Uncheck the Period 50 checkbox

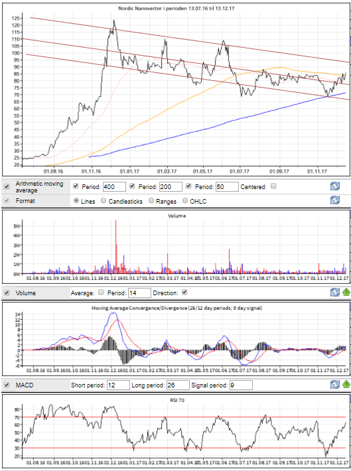pyautogui.click(x=188, y=186)
